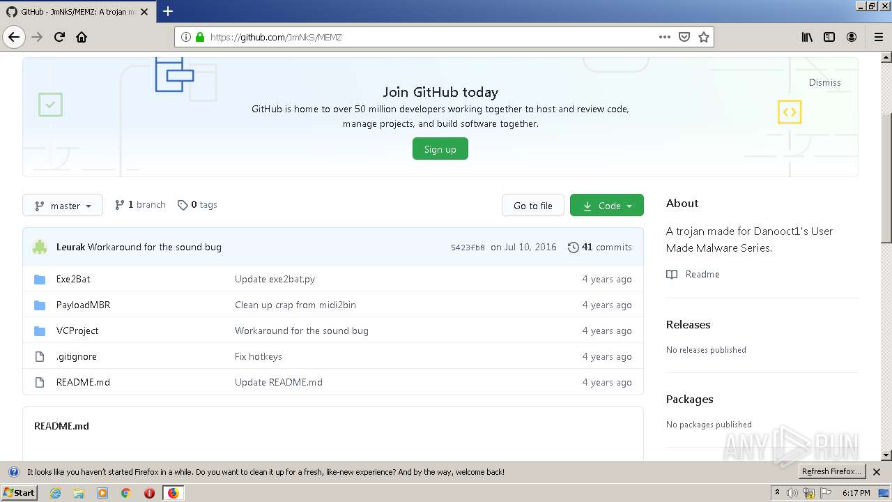Open the Readme link in About
892x502 pixels.
click(693, 274)
